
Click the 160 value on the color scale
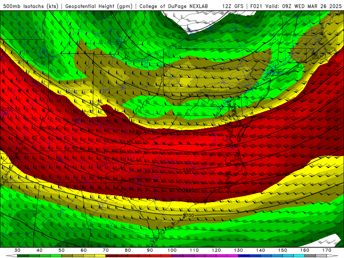(305, 250)
